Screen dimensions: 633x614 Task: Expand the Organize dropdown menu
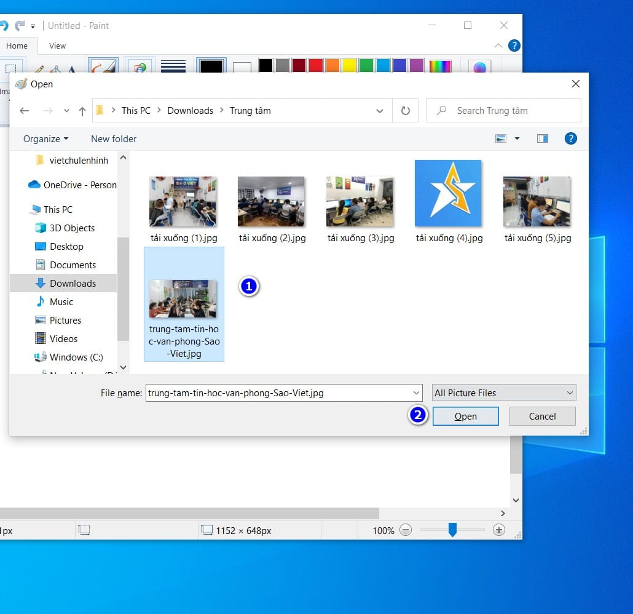46,139
